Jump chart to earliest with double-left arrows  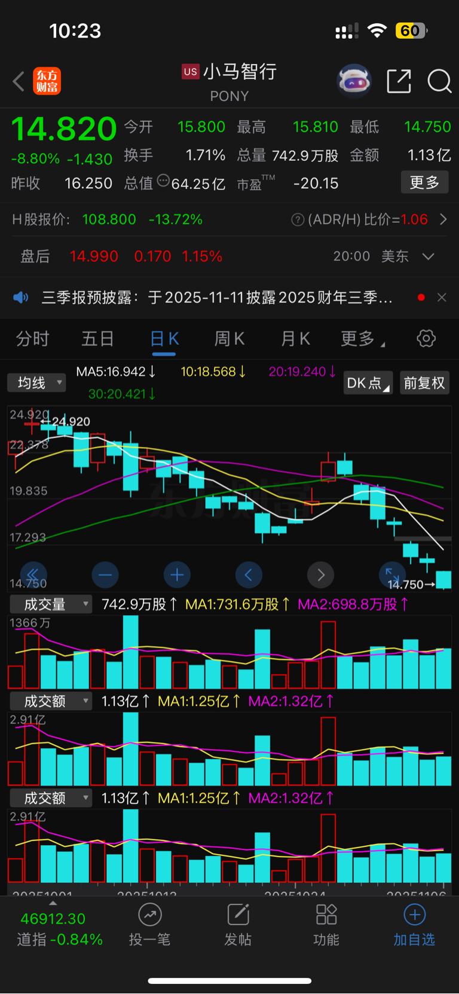(33, 575)
